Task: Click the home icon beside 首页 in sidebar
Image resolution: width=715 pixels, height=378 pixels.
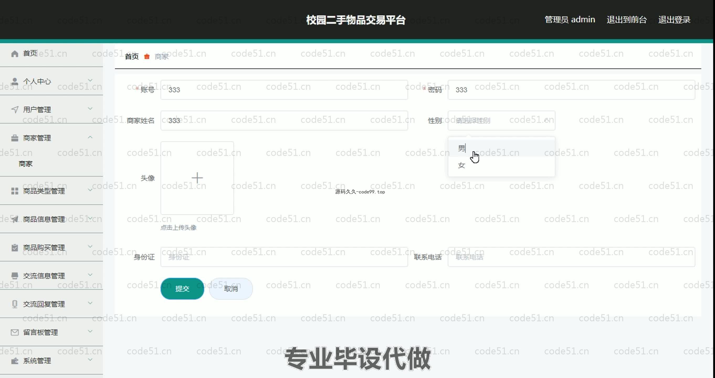Action: [x=15, y=54]
